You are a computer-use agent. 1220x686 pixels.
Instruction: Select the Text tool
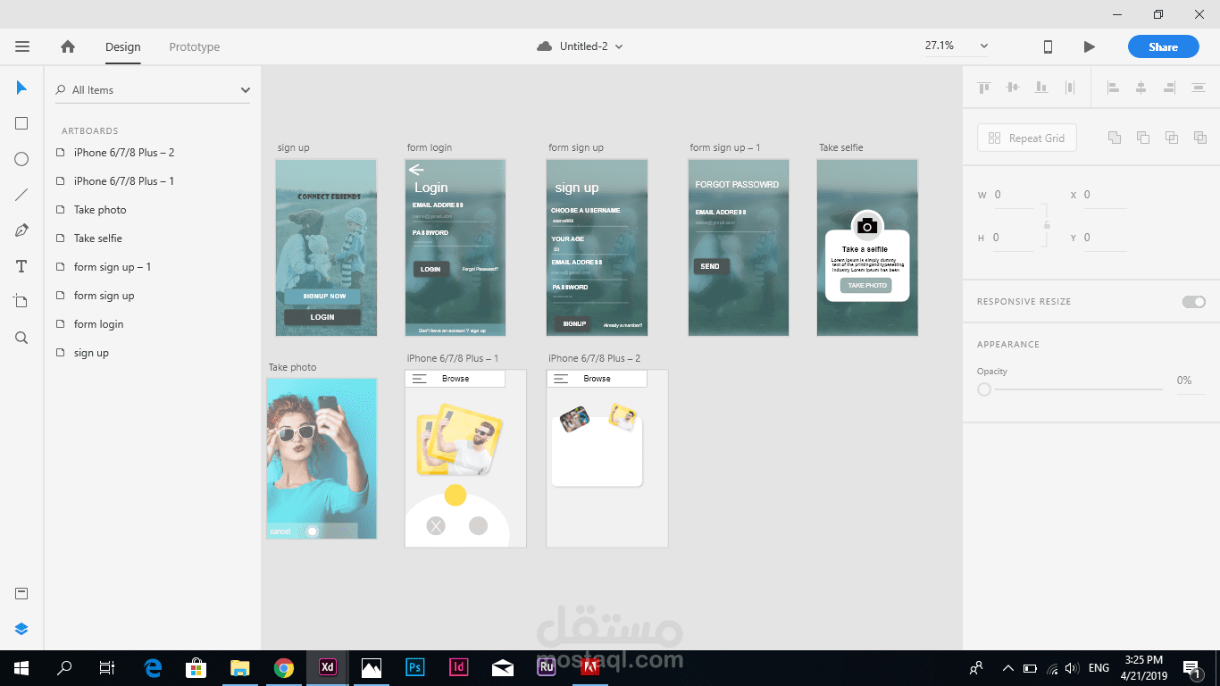[21, 266]
